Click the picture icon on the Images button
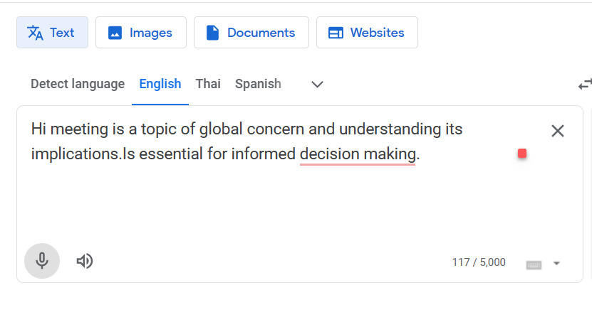 115,33
